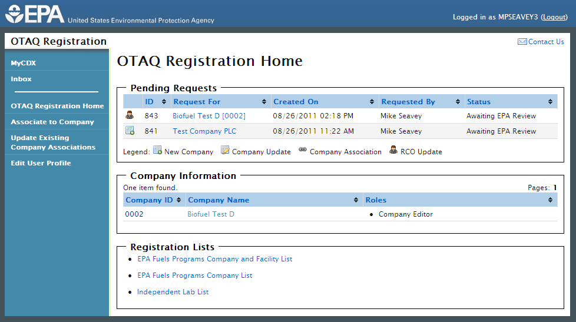The height and width of the screenshot is (322, 576).
Task: Click the Created On header text
Action: (296, 102)
